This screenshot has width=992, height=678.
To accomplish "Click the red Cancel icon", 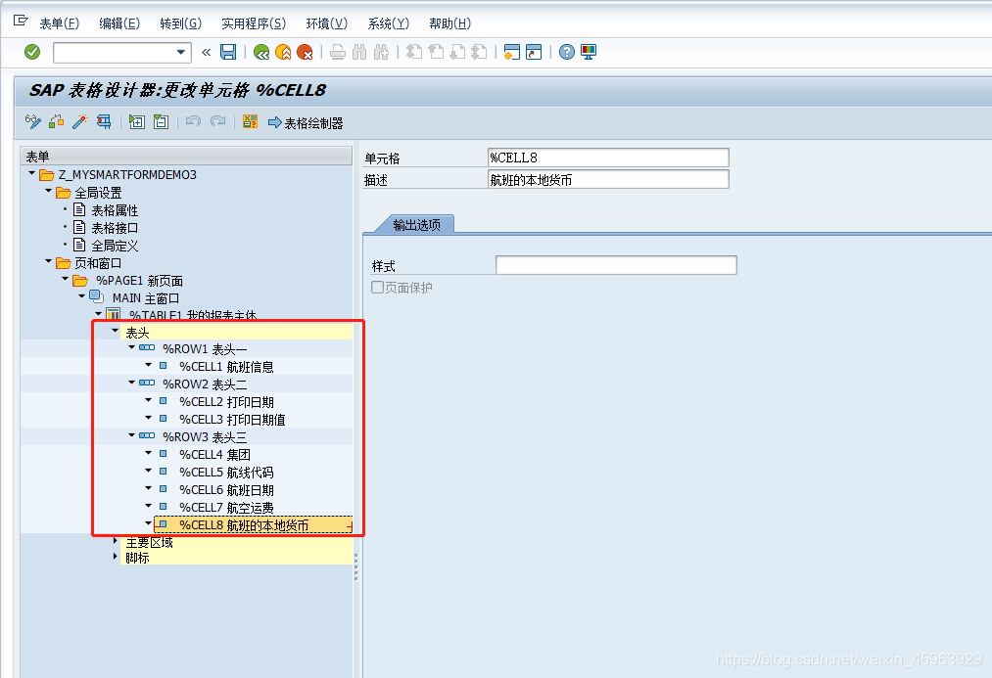I will pyautogui.click(x=305, y=52).
